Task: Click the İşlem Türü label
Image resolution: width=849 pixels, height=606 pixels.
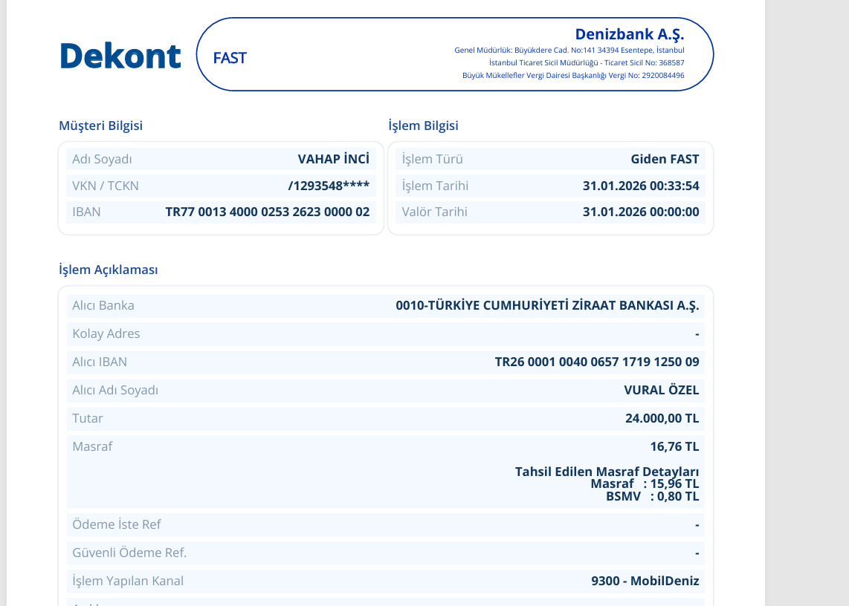Action: (x=432, y=159)
